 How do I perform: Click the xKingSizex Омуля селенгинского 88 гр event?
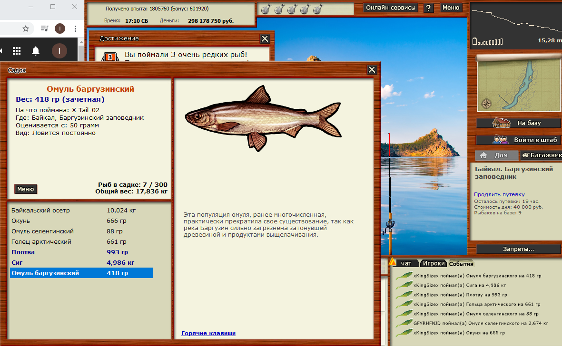476,314
